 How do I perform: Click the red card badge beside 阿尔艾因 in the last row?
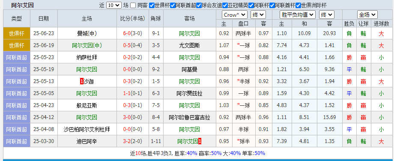pos(200,141)
